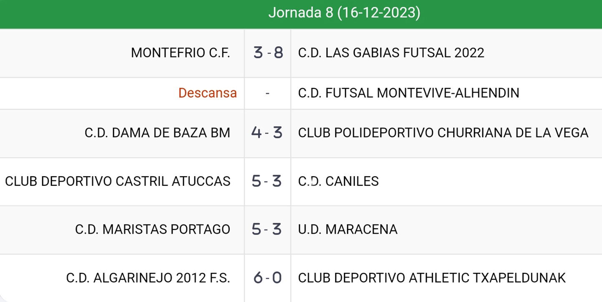Screen dimensions: 602x302
Task: Open the C.D. ALGARINEJO 2012 F.S. team
Action: 148,278
